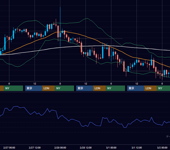Click the NY session block around 3/2 00:00
The image size is (170, 150).
(163, 88)
